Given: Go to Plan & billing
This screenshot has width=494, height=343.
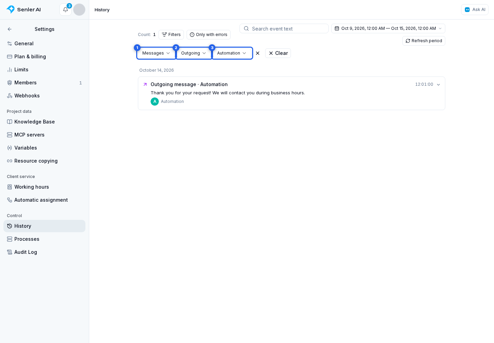Looking at the screenshot, I should pos(45,57).
